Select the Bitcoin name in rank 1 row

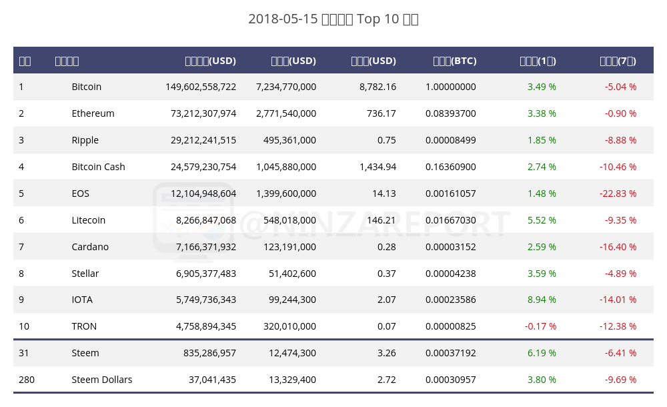(x=86, y=87)
